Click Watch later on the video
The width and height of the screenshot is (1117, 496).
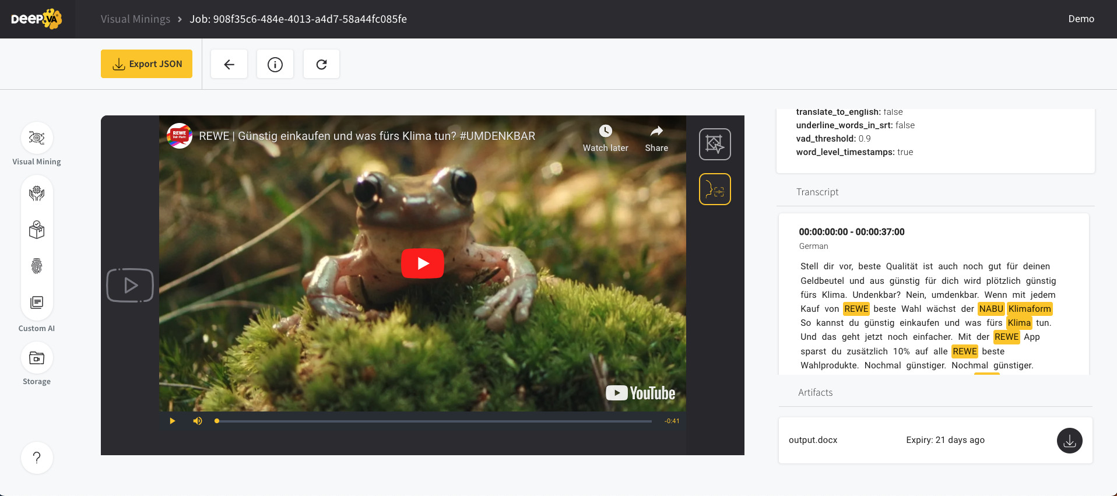click(x=606, y=139)
